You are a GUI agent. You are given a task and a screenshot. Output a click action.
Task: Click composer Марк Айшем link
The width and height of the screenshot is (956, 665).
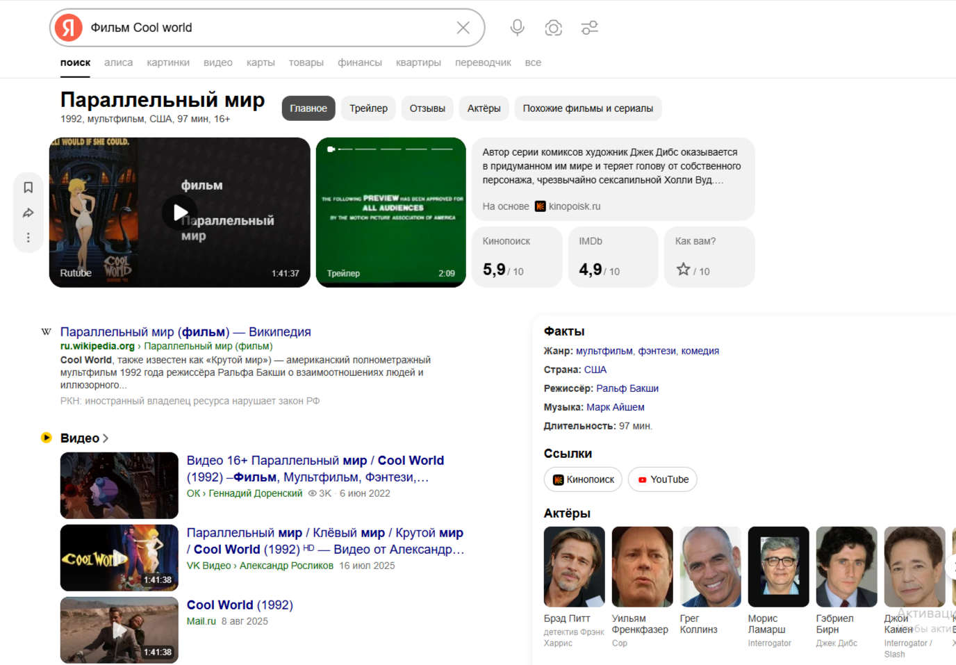(x=616, y=407)
